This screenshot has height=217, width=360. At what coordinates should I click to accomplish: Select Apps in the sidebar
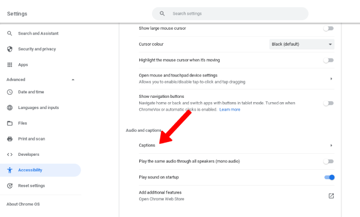(23, 65)
